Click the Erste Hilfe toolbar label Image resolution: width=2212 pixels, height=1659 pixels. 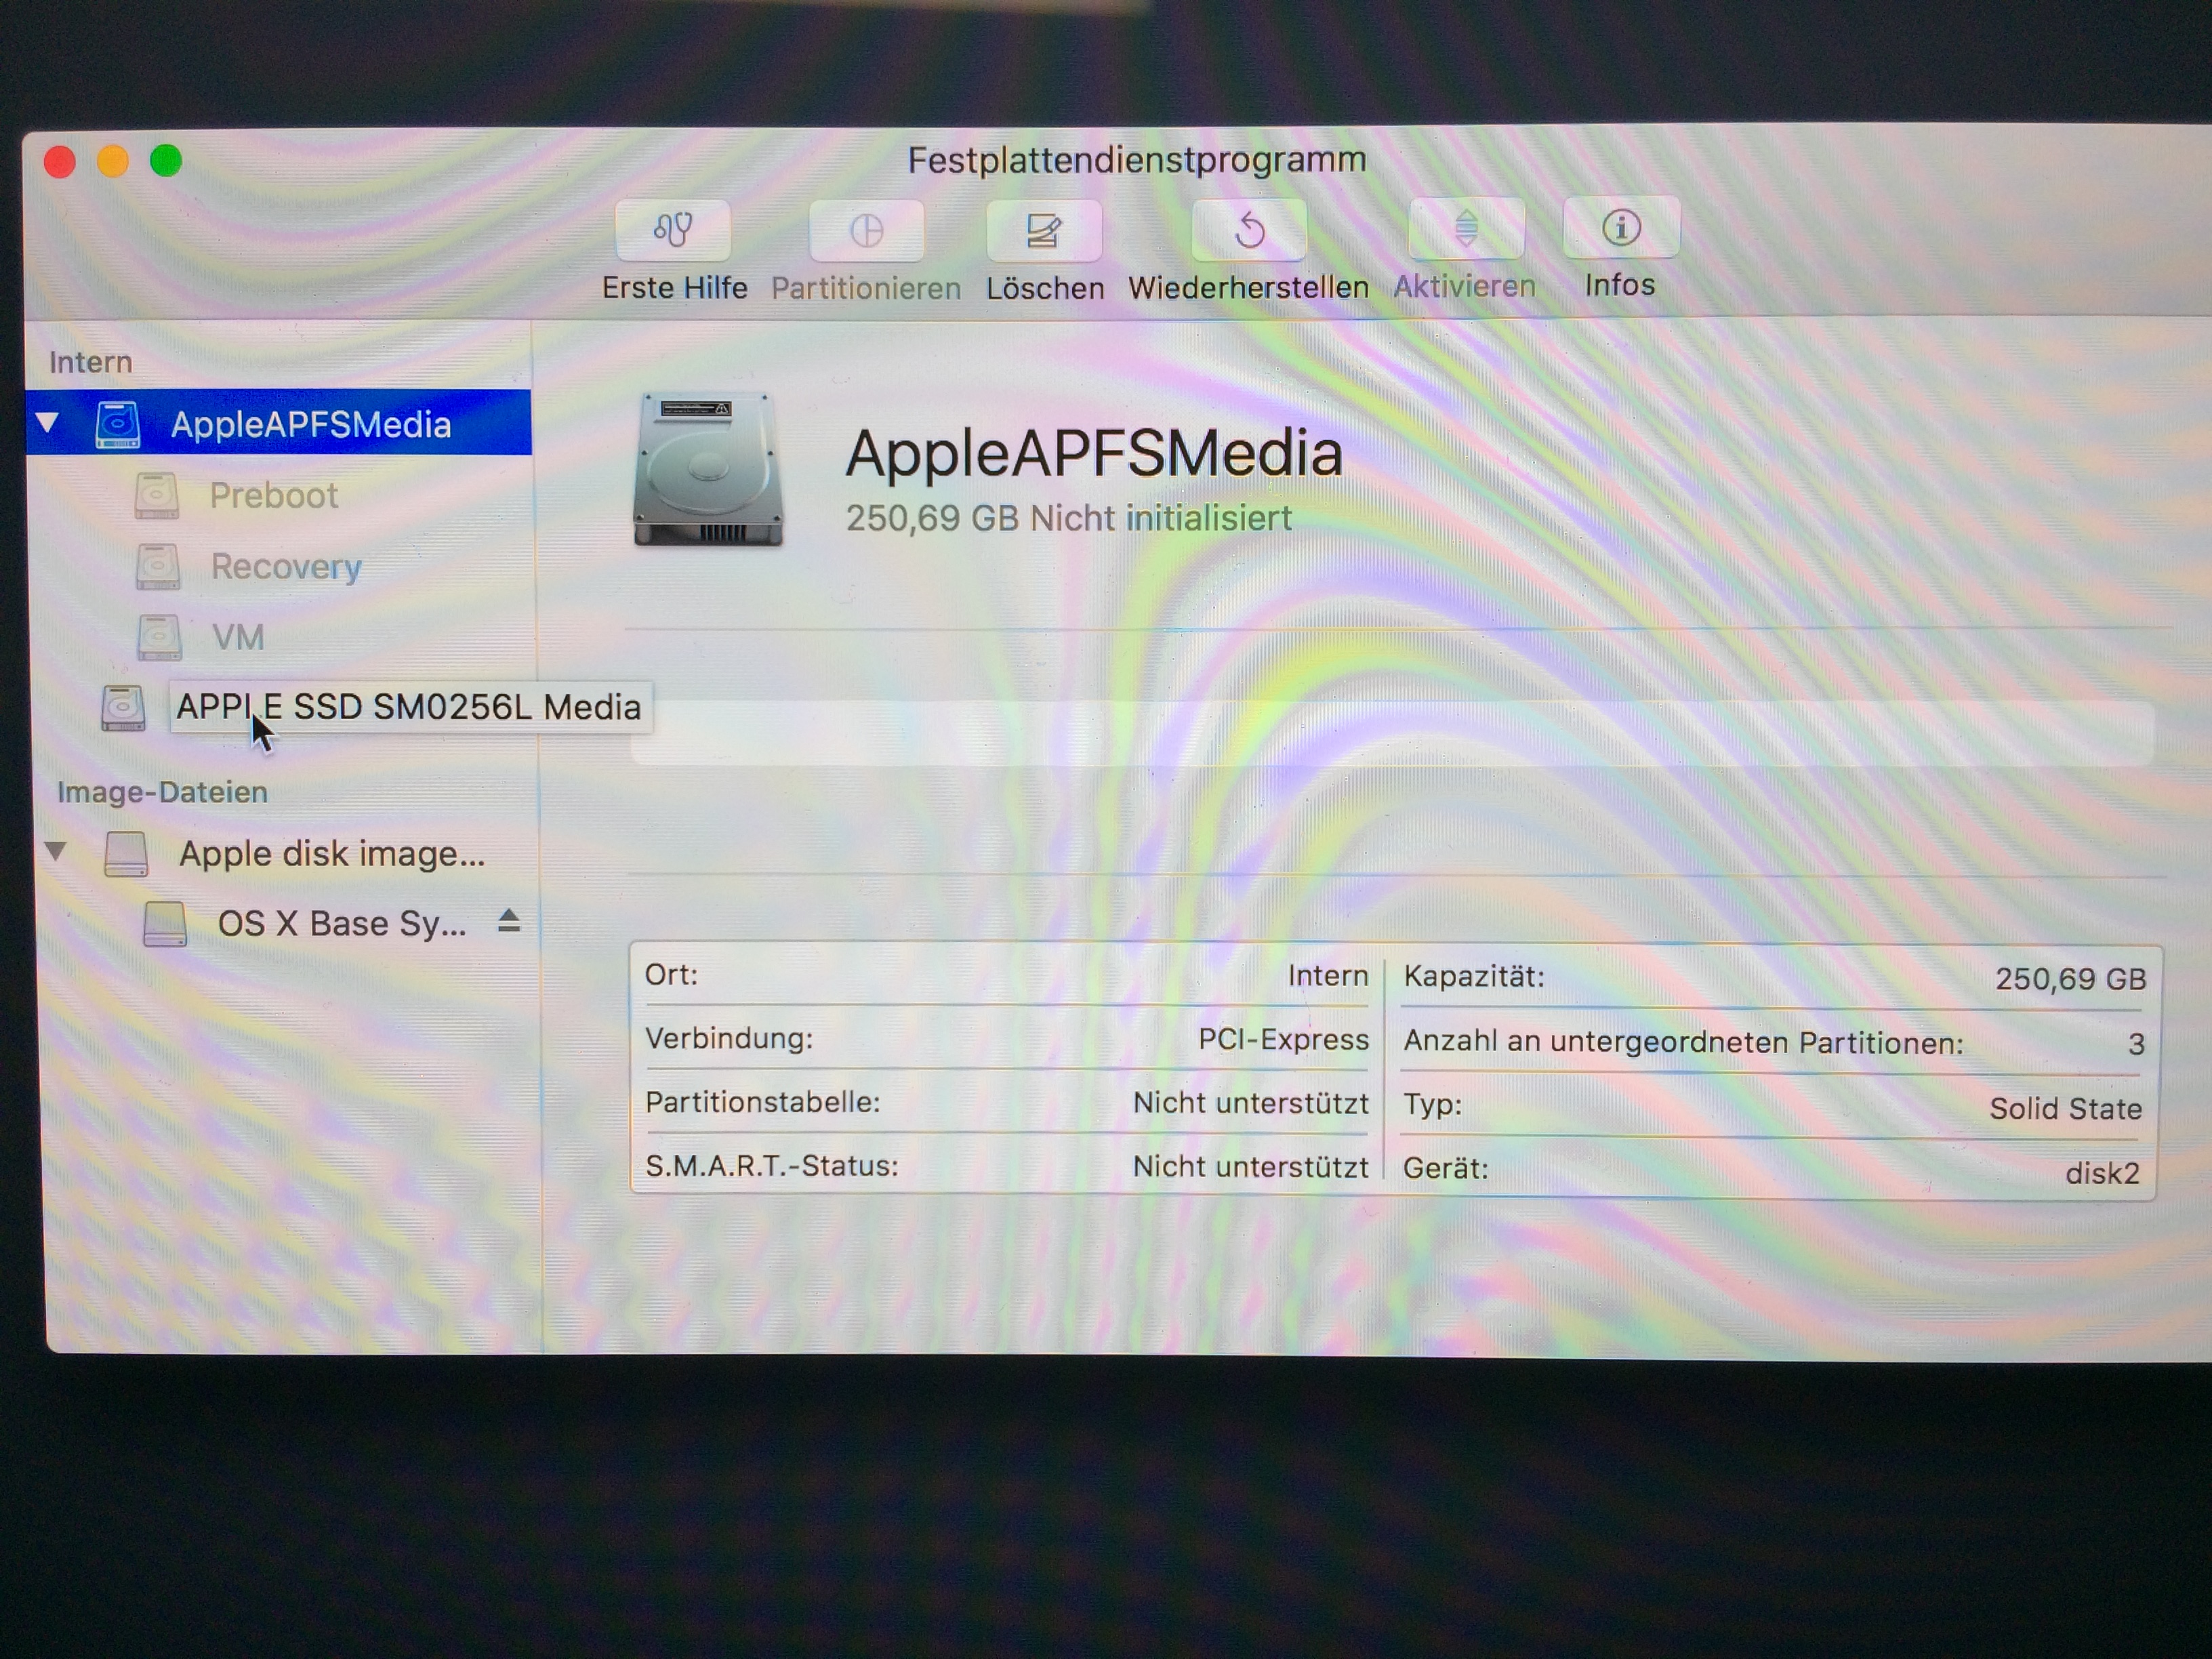point(673,287)
